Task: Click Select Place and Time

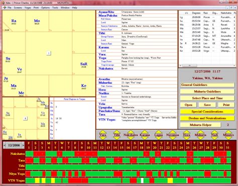Action: pyautogui.click(x=207, y=98)
